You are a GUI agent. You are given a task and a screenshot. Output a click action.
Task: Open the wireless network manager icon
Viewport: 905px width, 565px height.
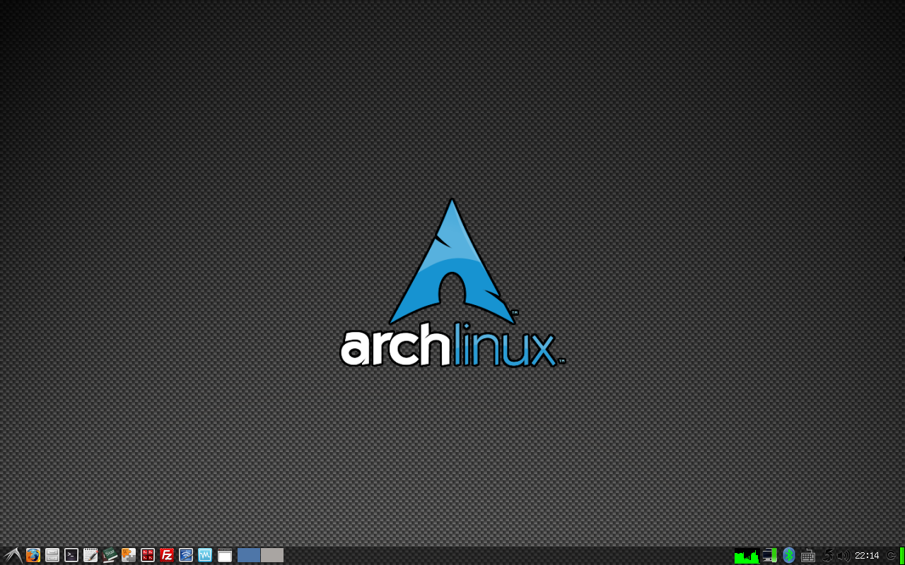pos(186,555)
